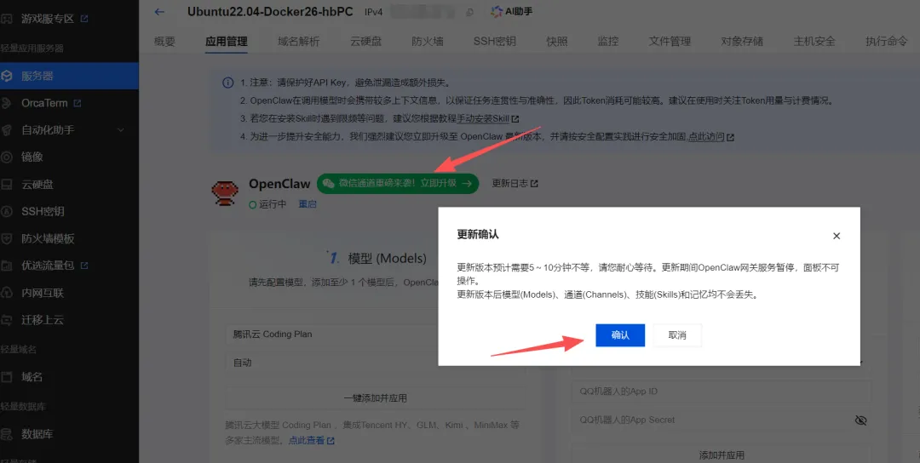Image resolution: width=920 pixels, height=463 pixels.
Task: Click the 域名 sidebar icon
Action: pyautogui.click(x=7, y=377)
